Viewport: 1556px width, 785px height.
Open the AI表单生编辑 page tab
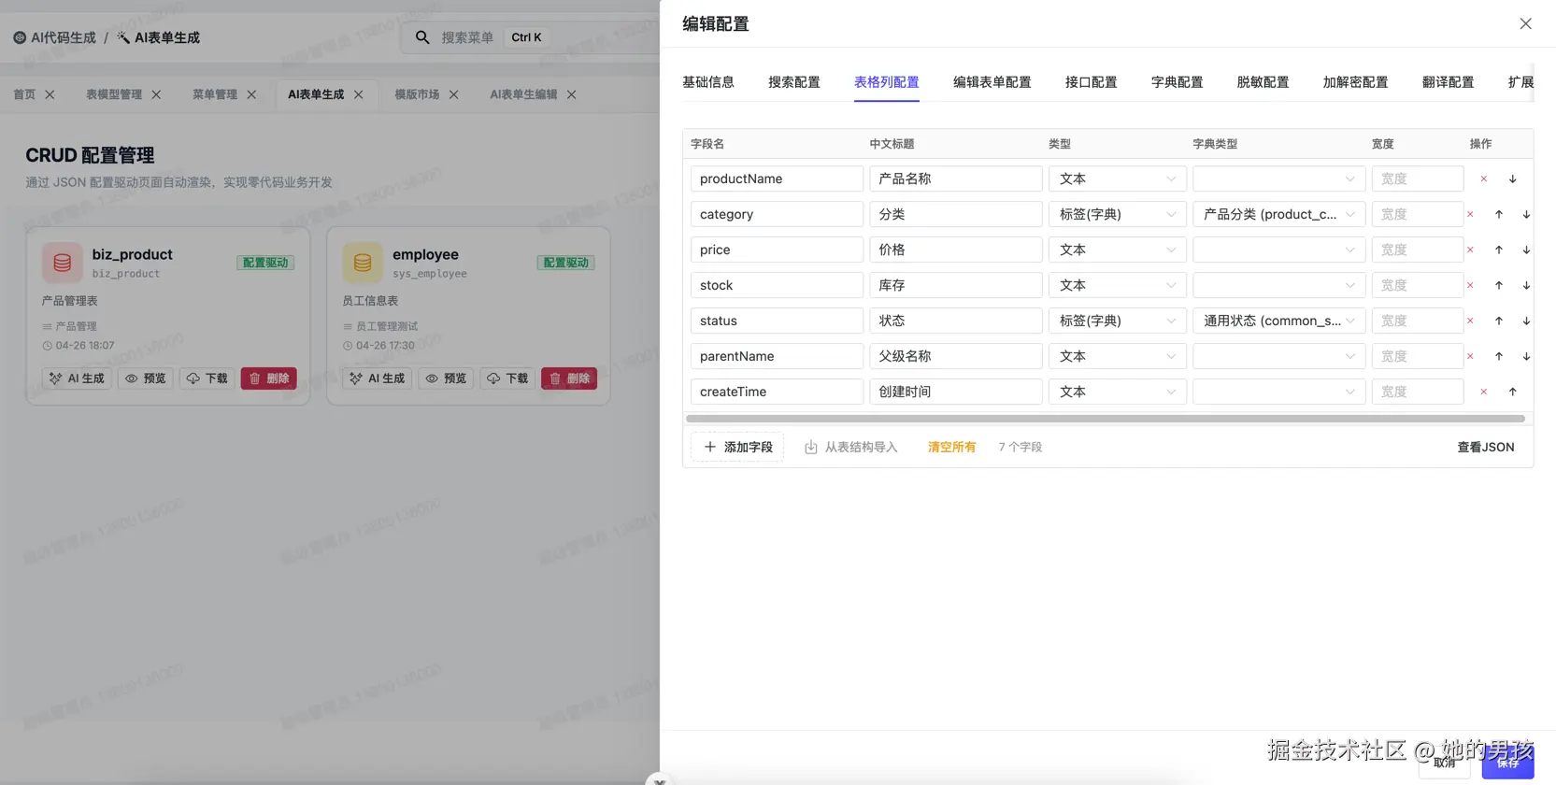(523, 94)
